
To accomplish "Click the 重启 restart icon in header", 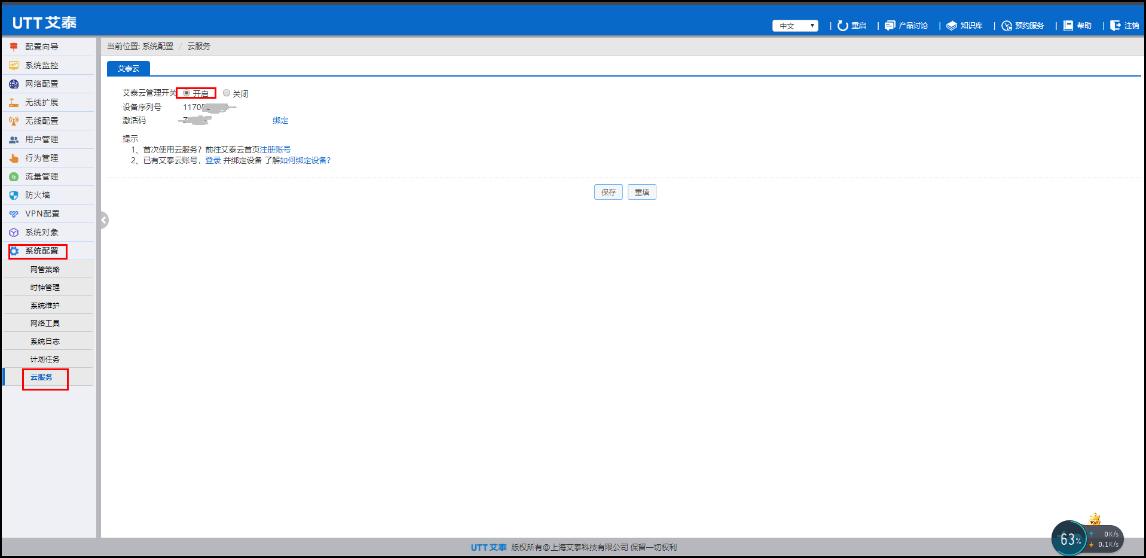I will [843, 25].
